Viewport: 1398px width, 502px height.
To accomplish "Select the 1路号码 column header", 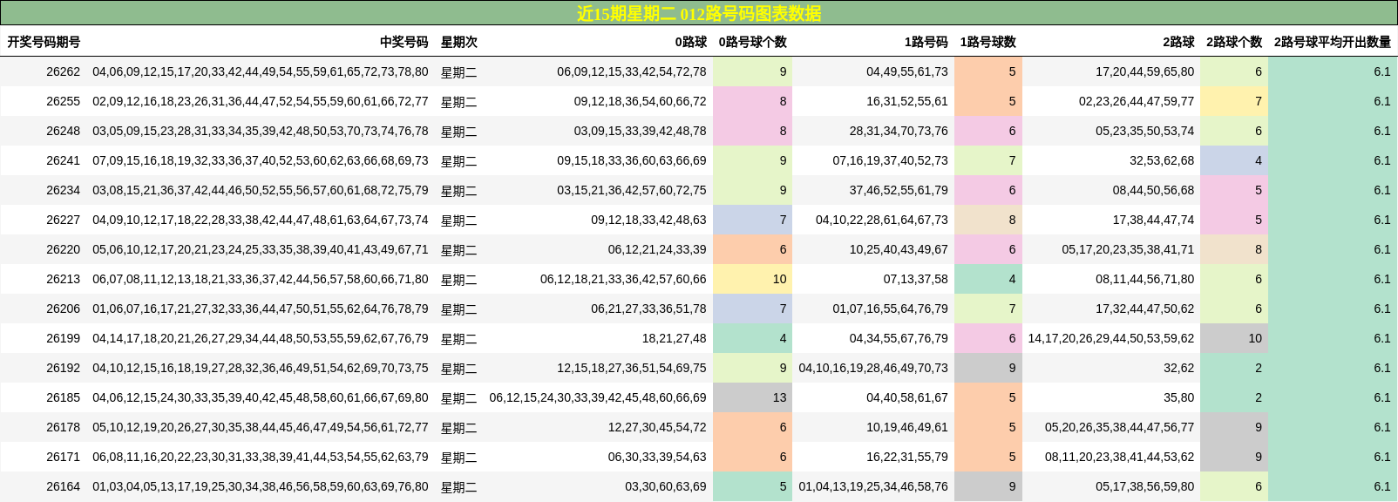I will 926,42.
